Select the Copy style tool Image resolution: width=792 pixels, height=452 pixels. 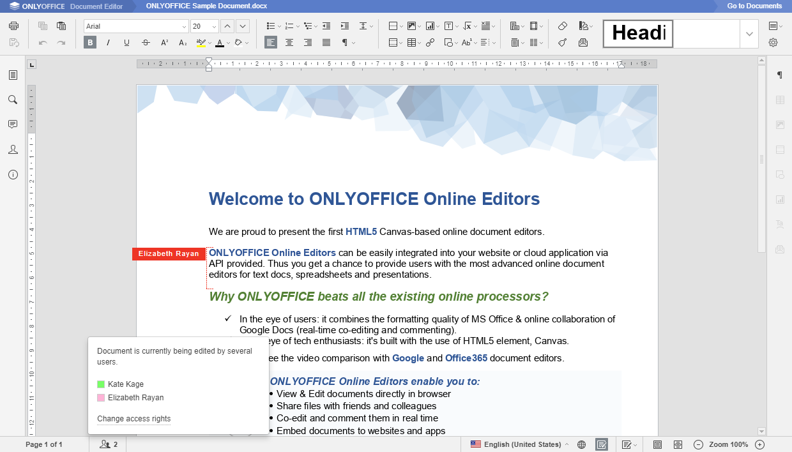tap(563, 42)
